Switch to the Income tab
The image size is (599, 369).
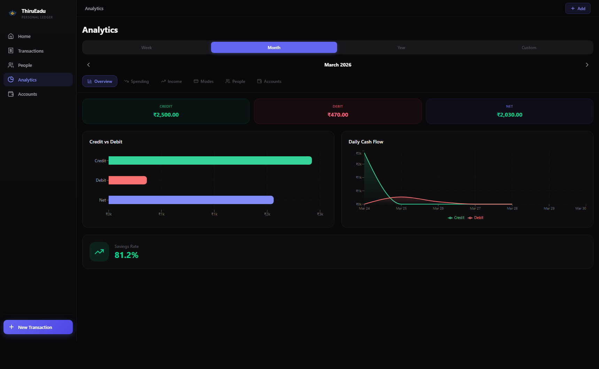171,81
